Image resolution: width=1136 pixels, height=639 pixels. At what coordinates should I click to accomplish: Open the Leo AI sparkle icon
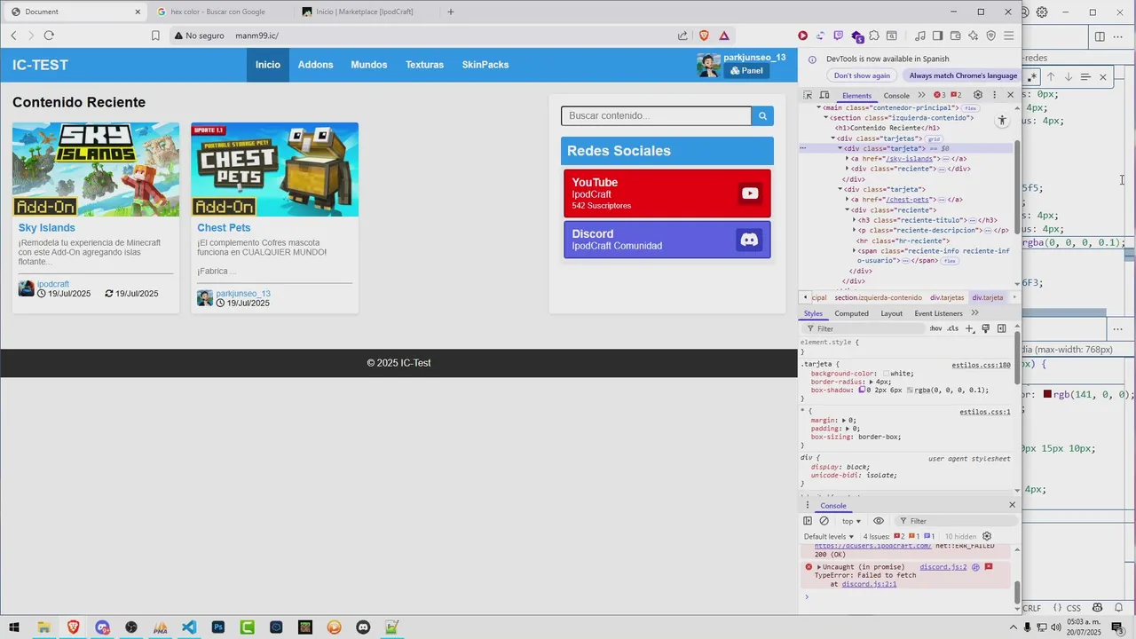click(974, 35)
